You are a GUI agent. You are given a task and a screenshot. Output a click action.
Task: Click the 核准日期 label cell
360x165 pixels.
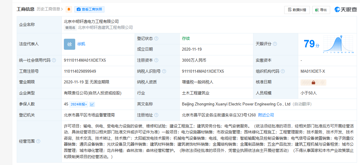coord(276,82)
